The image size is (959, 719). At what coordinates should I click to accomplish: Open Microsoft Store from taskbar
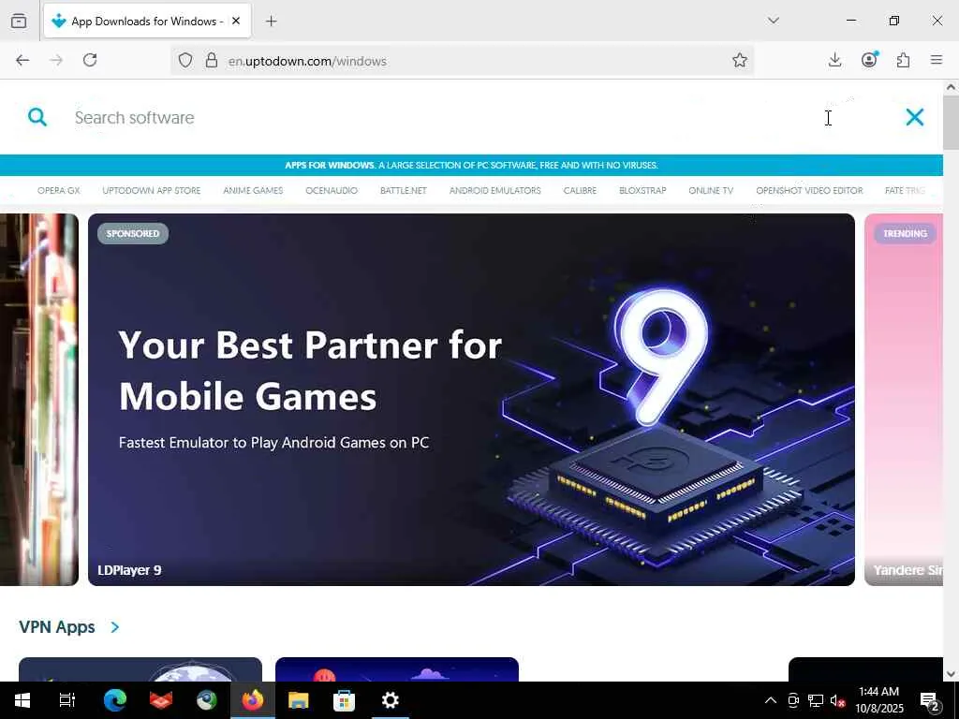(345, 700)
